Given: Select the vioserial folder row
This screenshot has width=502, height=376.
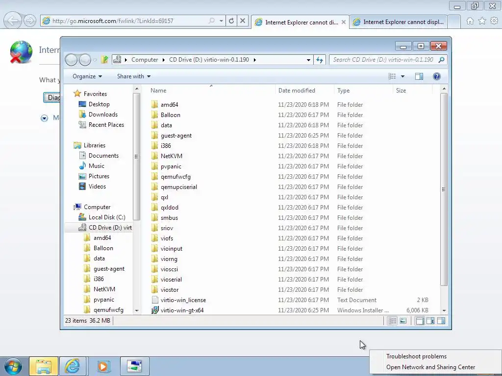Looking at the screenshot, I should (x=291, y=280).
